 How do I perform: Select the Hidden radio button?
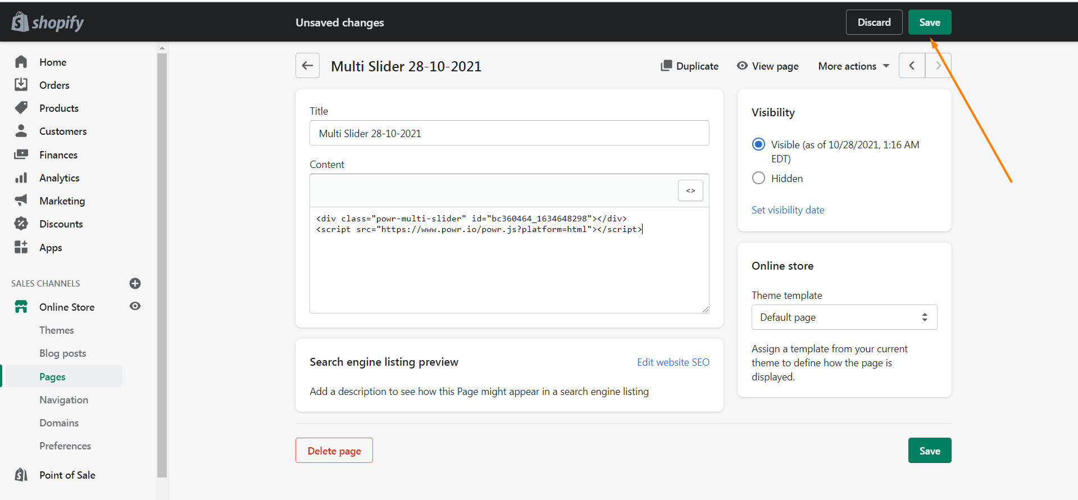pos(758,178)
